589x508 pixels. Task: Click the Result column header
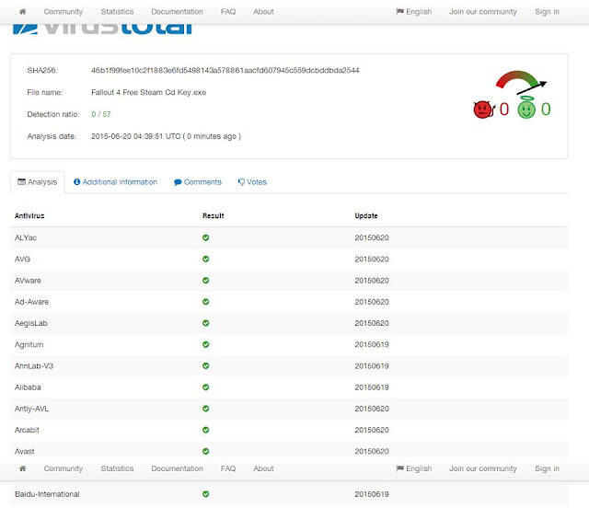[213, 215]
